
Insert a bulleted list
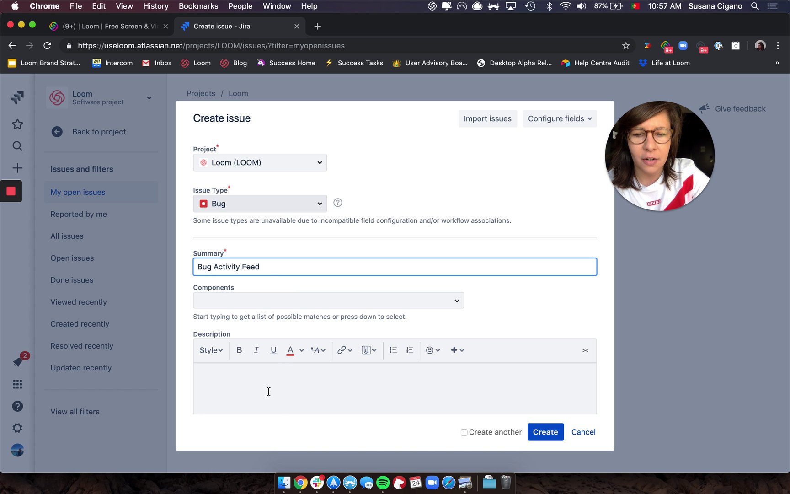393,350
